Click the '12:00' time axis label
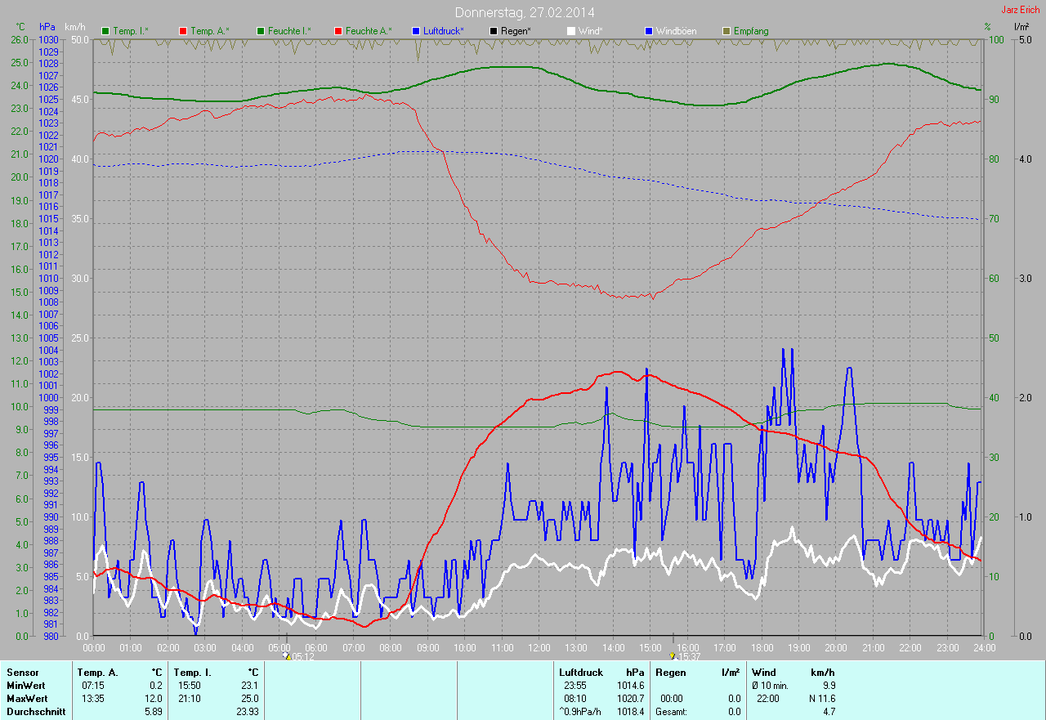 [539, 647]
